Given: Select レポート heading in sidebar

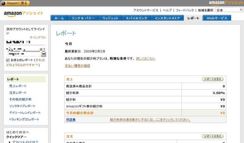Looking at the screenshot, I should (x=26, y=79).
